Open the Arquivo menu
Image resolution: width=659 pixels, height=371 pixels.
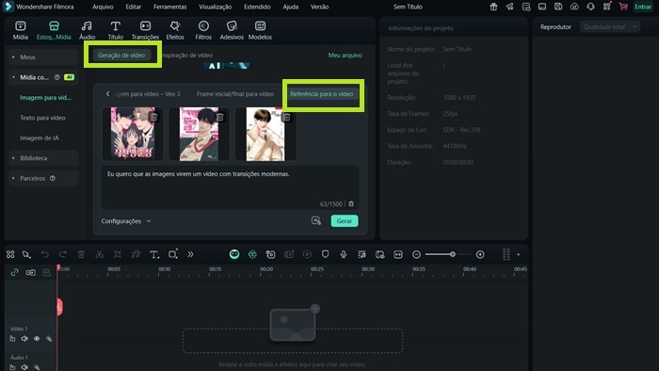pyautogui.click(x=103, y=7)
